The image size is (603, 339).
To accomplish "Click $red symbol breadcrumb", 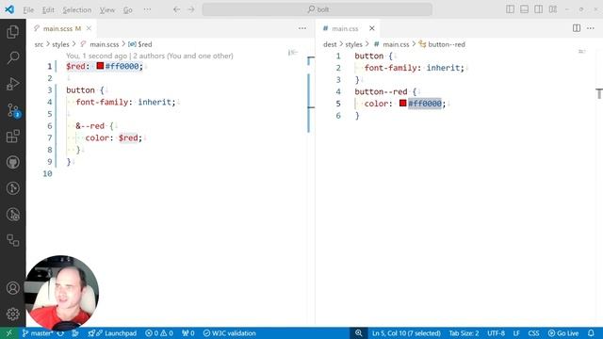I will (140, 44).
